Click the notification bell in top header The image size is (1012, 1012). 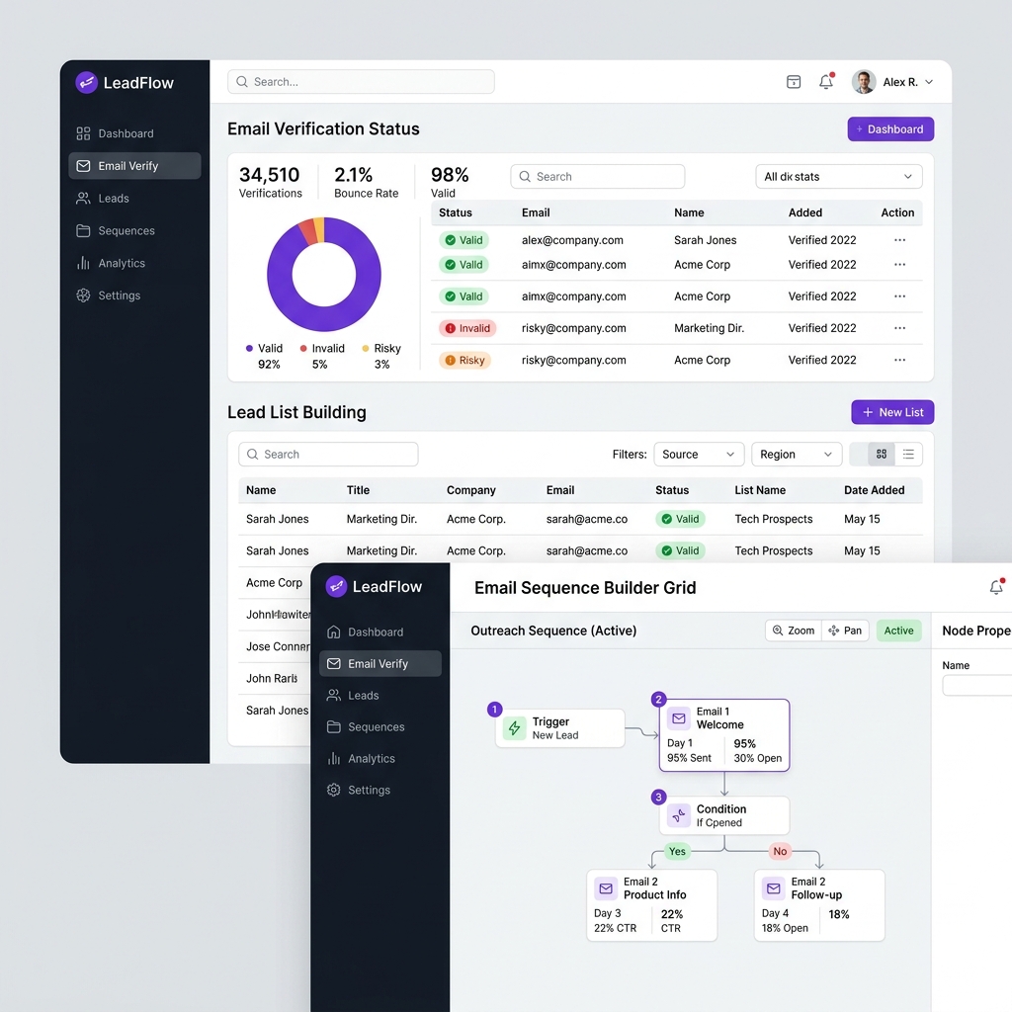(826, 82)
